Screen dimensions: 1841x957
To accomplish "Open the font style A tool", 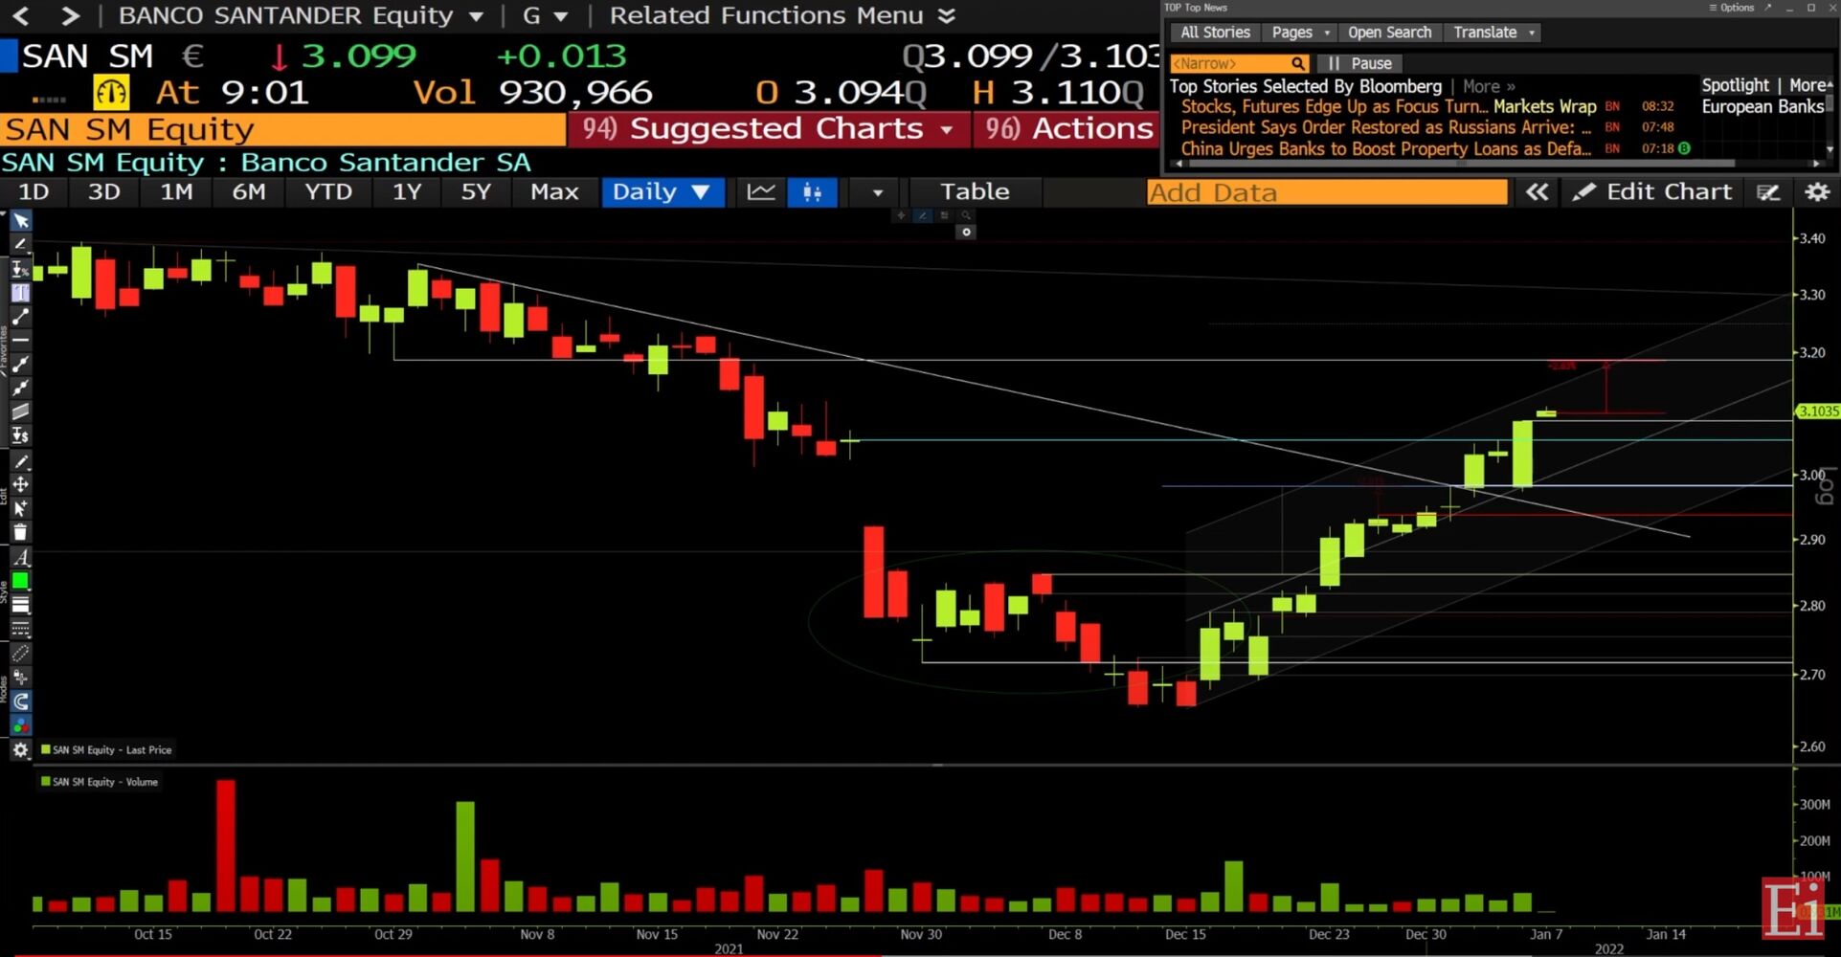I will (20, 557).
